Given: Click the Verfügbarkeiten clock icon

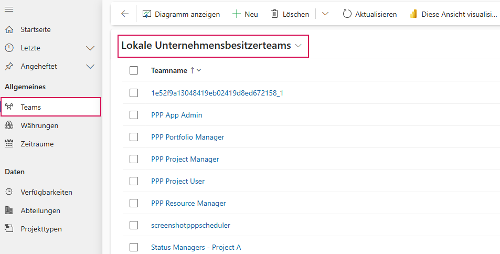Looking at the screenshot, I should 9,192.
